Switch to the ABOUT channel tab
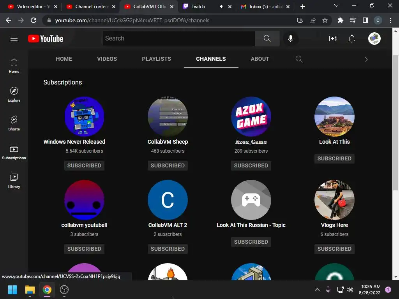Screen dimensions: 399x299 pos(260,59)
